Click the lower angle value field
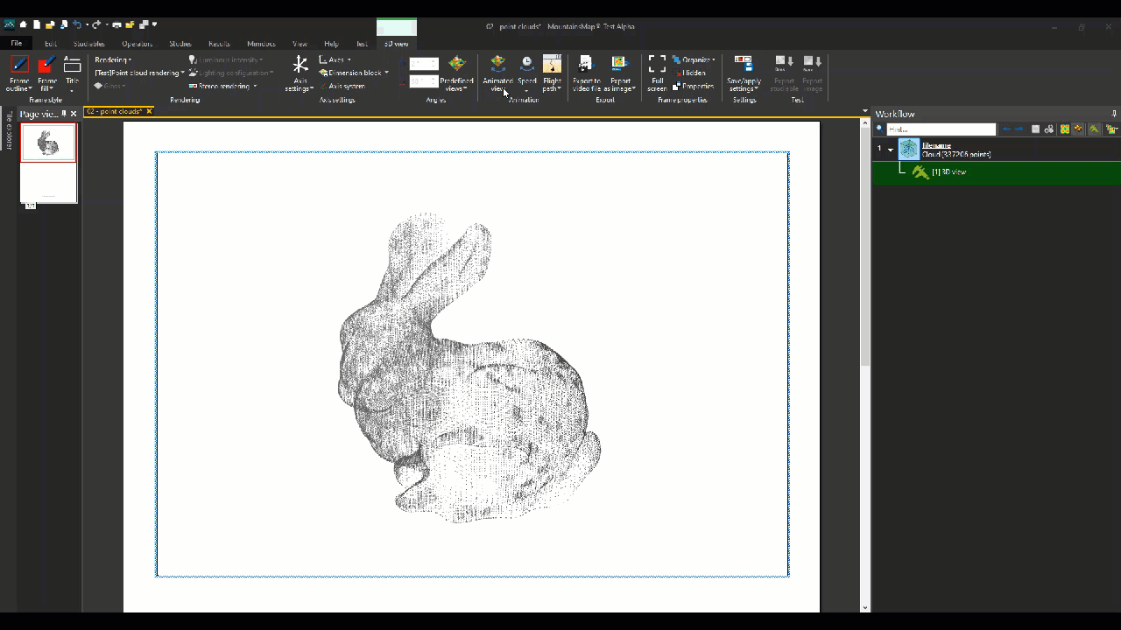 [x=424, y=81]
